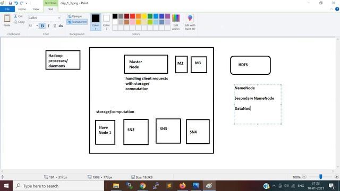Expand Customize Quick Access Toolbar arrow

(27, 4)
